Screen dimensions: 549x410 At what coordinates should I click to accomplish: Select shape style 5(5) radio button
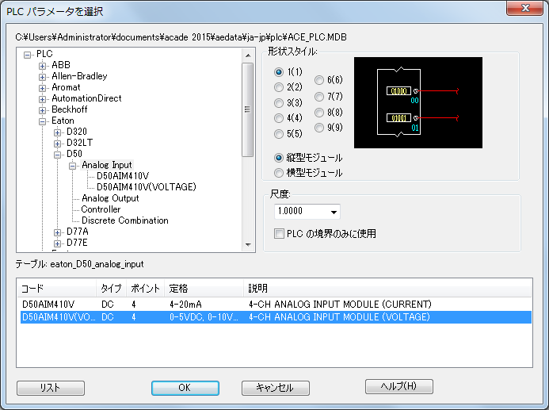(x=279, y=134)
